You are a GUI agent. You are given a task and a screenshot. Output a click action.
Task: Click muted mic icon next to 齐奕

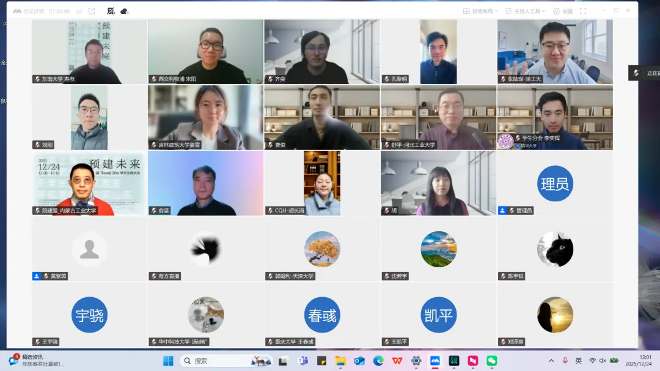[x=271, y=79]
